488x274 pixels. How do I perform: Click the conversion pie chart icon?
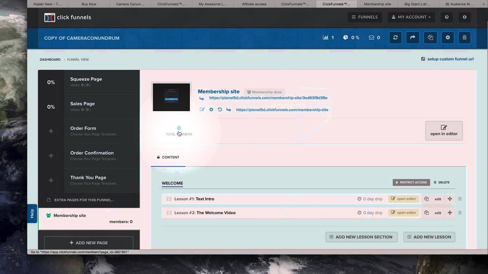[345, 38]
